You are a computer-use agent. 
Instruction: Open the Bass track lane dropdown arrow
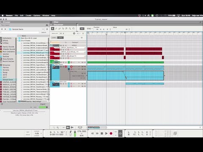point(79,62)
